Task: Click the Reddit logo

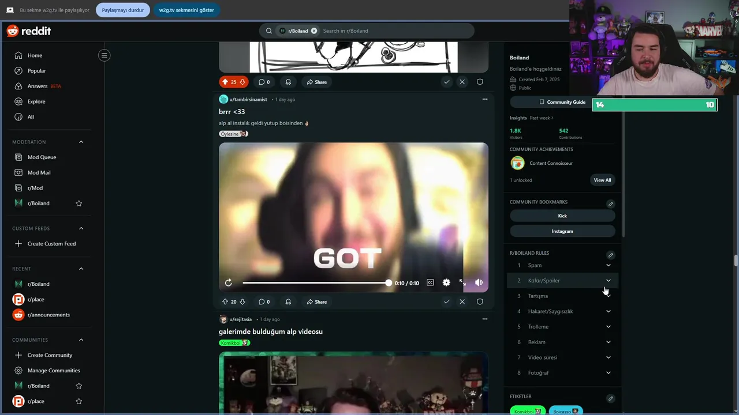Action: pos(29,31)
